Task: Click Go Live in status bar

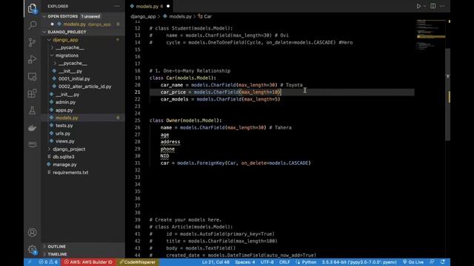Action: (413, 262)
